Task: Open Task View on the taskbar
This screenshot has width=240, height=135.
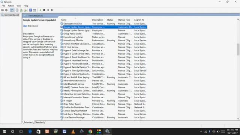Action: point(21,132)
